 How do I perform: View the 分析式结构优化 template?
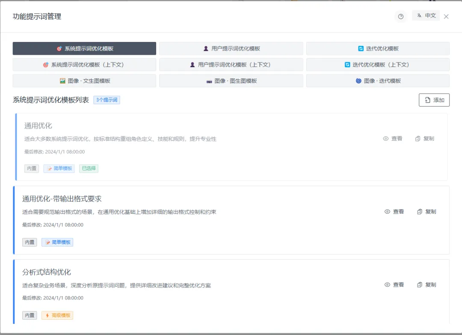pyautogui.click(x=394, y=285)
